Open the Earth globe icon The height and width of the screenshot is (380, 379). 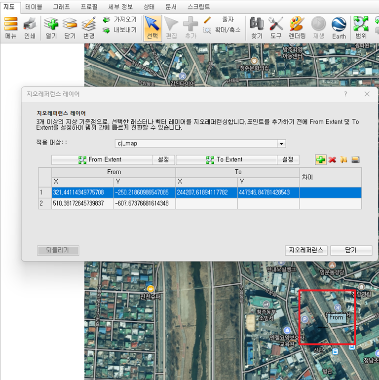tap(339, 28)
